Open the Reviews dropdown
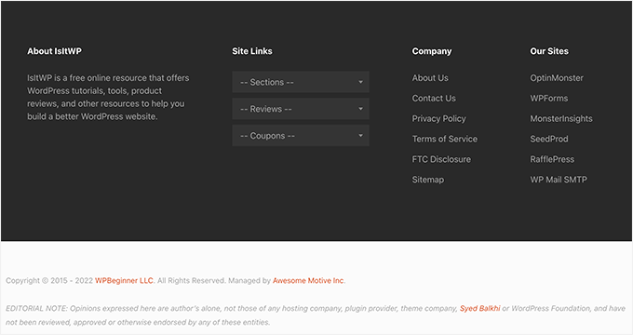The image size is (633, 335). [301, 109]
